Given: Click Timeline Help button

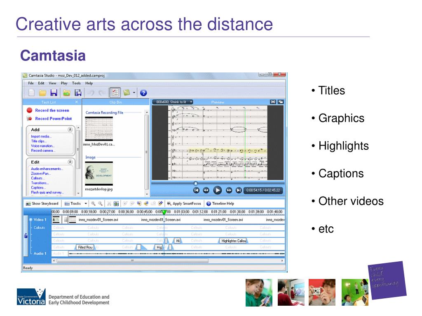Looking at the screenshot, I should pyautogui.click(x=220, y=204).
